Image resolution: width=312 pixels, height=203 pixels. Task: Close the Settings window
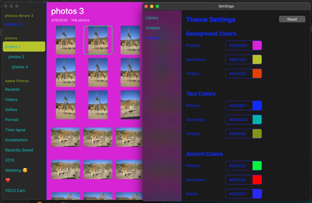tap(146, 6)
